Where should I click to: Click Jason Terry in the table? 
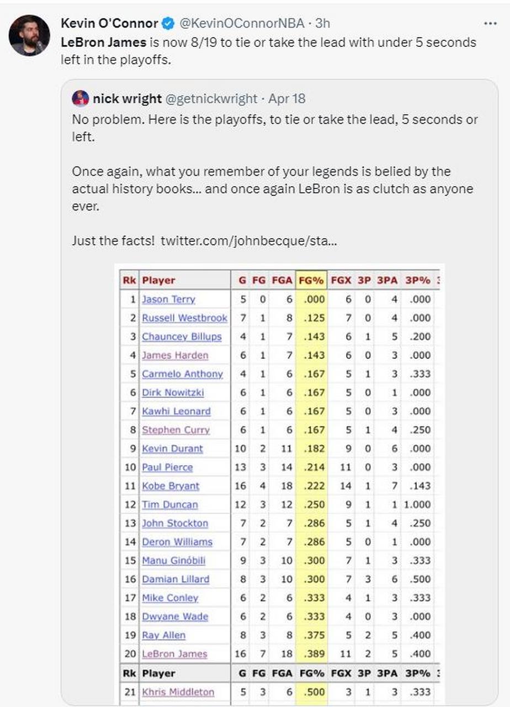click(168, 299)
